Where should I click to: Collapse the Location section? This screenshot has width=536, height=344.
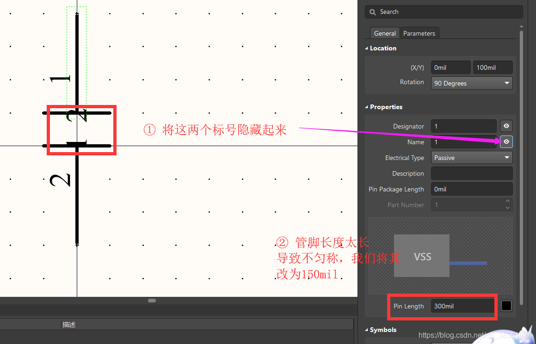(x=367, y=49)
